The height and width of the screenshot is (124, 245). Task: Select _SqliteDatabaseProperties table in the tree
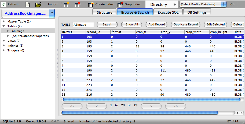[30, 36]
